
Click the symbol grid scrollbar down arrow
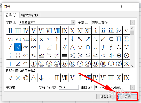132,66
